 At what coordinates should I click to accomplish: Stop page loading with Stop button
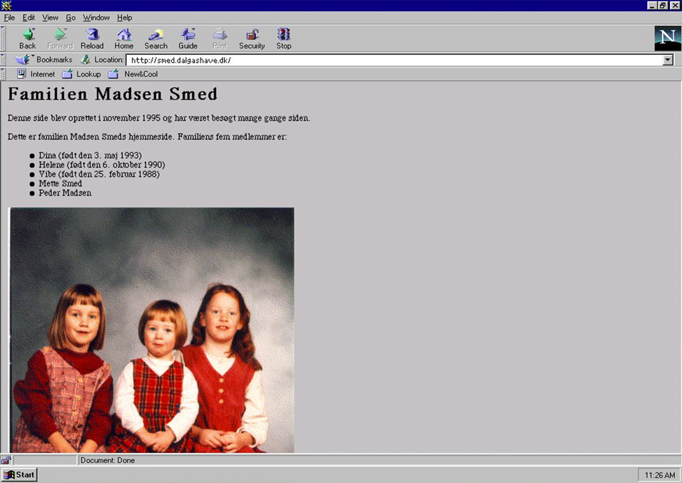tap(284, 39)
